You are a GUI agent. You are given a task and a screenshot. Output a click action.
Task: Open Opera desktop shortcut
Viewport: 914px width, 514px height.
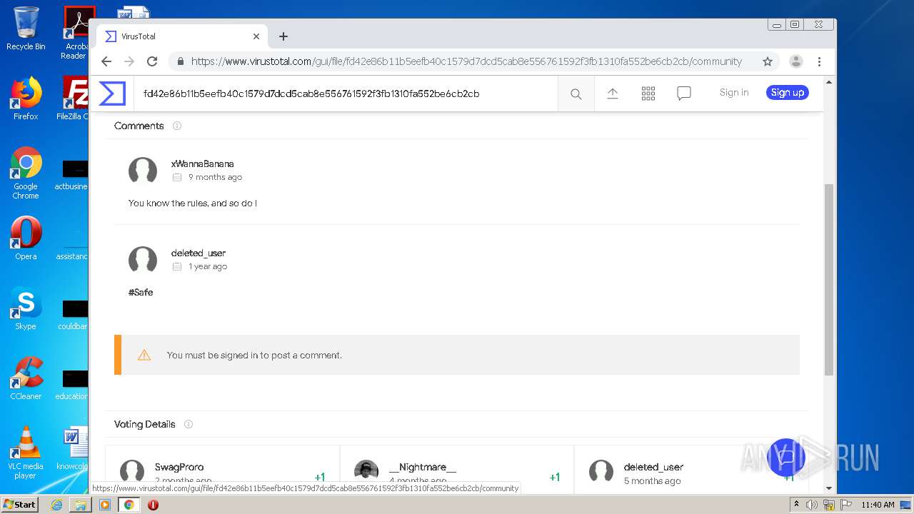[26, 238]
